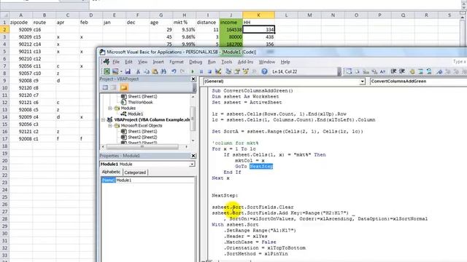Click the Outdent icon
This screenshot has height=262, width=467.
pos(402,71)
